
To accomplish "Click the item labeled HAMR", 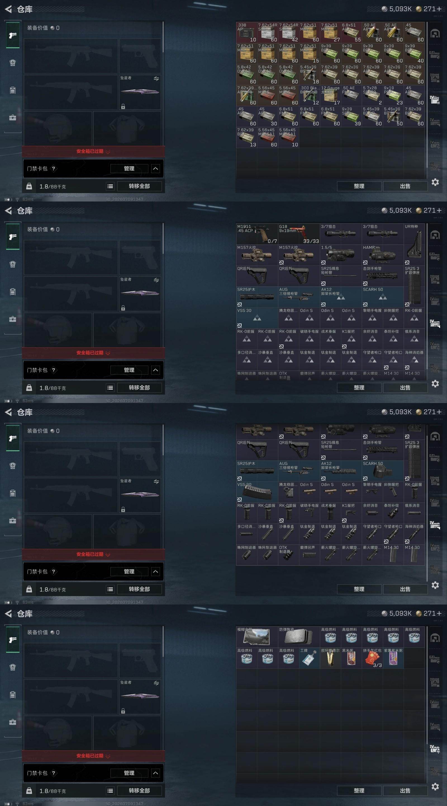I will pos(383,255).
